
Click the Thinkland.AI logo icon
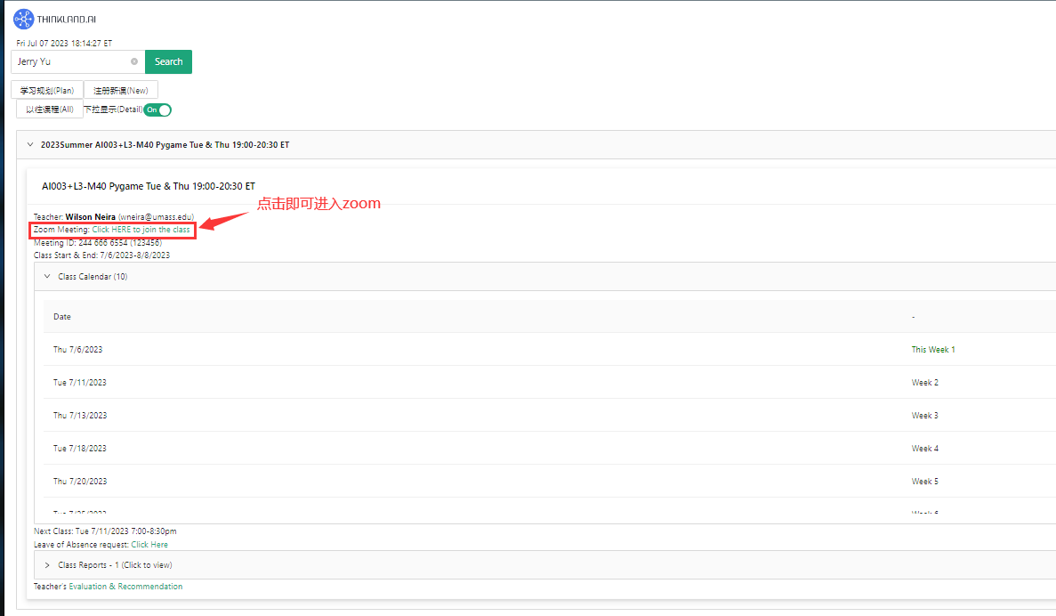pos(24,18)
